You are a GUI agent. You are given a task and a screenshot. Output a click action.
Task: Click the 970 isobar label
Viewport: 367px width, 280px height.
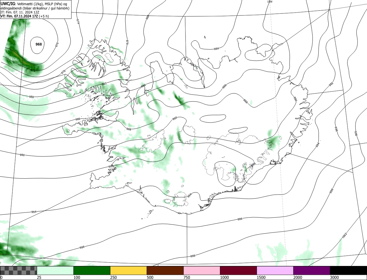point(57,45)
